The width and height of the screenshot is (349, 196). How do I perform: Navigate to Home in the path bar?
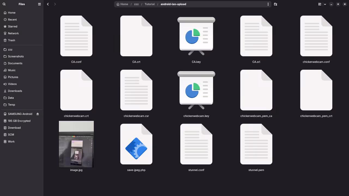click(122, 4)
